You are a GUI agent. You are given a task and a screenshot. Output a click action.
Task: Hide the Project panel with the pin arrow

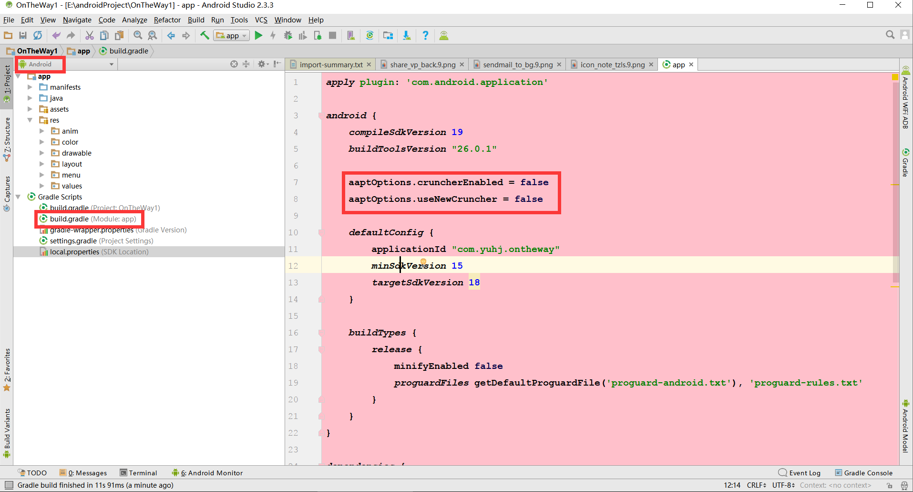pyautogui.click(x=277, y=64)
